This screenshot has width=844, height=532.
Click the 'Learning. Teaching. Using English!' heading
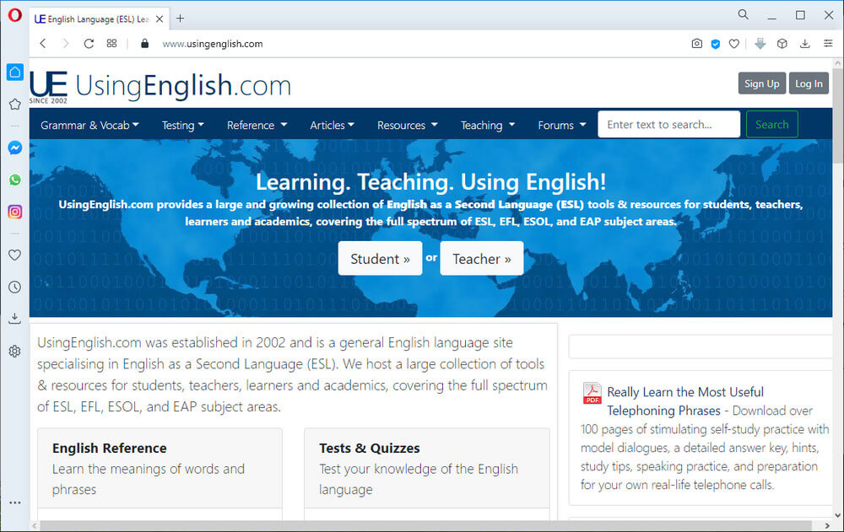(430, 182)
